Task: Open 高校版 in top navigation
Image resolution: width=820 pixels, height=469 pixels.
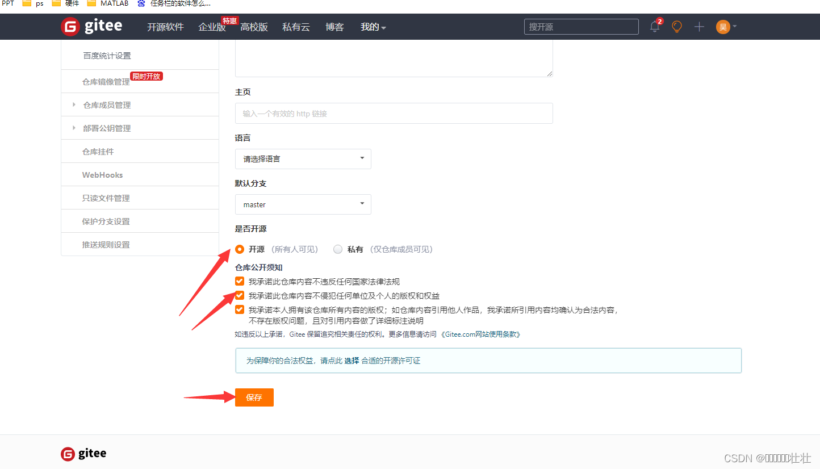Action: pos(254,27)
